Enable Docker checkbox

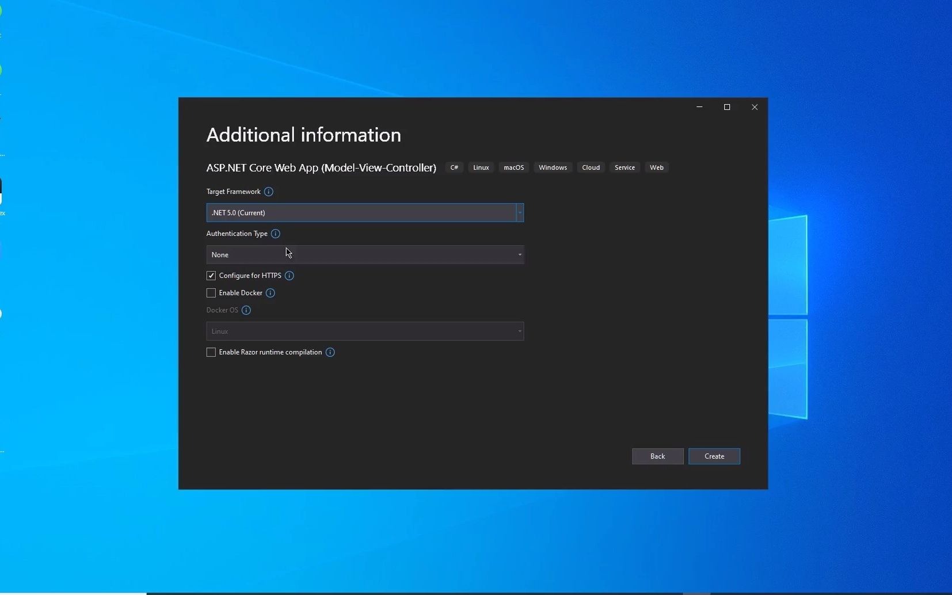[211, 293]
